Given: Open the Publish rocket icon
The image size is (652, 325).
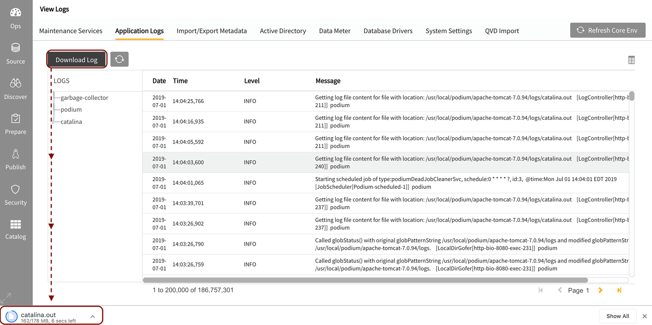Looking at the screenshot, I should pos(15,159).
